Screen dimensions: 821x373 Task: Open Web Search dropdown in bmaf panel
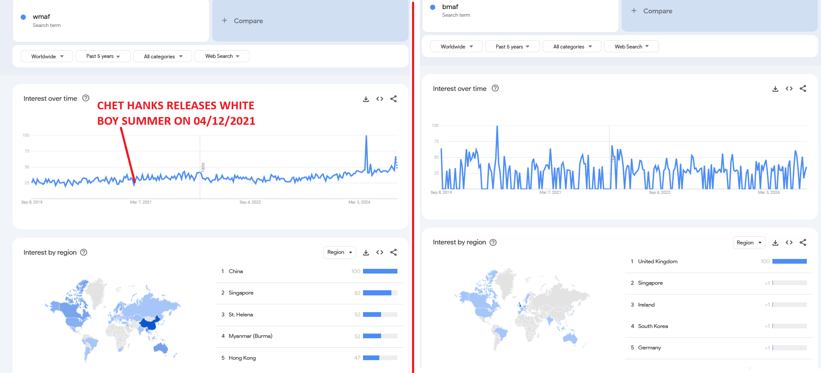tap(632, 46)
